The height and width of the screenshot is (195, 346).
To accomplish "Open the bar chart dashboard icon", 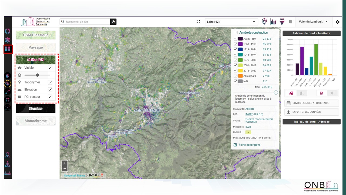I will (x=273, y=22).
